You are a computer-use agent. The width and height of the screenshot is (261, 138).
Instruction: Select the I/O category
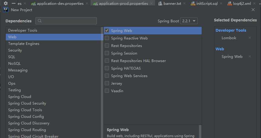(x=54, y=77)
